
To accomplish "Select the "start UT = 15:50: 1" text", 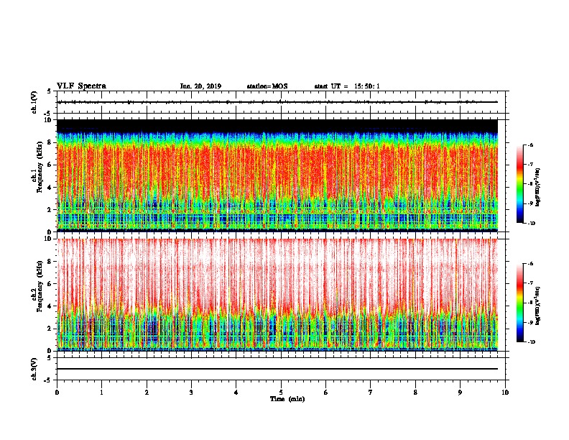I will [x=347, y=86].
